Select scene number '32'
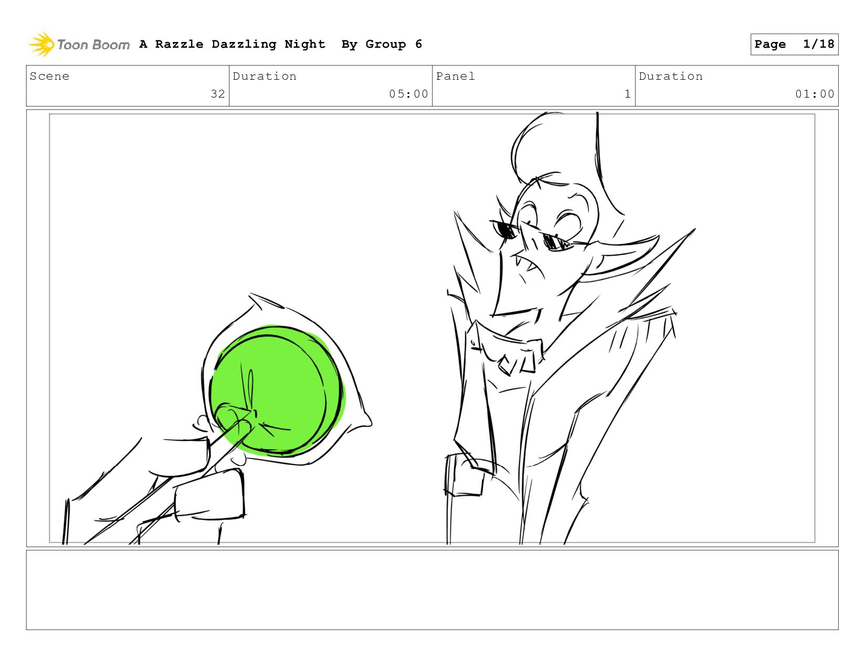The width and height of the screenshot is (866, 669). tap(218, 94)
